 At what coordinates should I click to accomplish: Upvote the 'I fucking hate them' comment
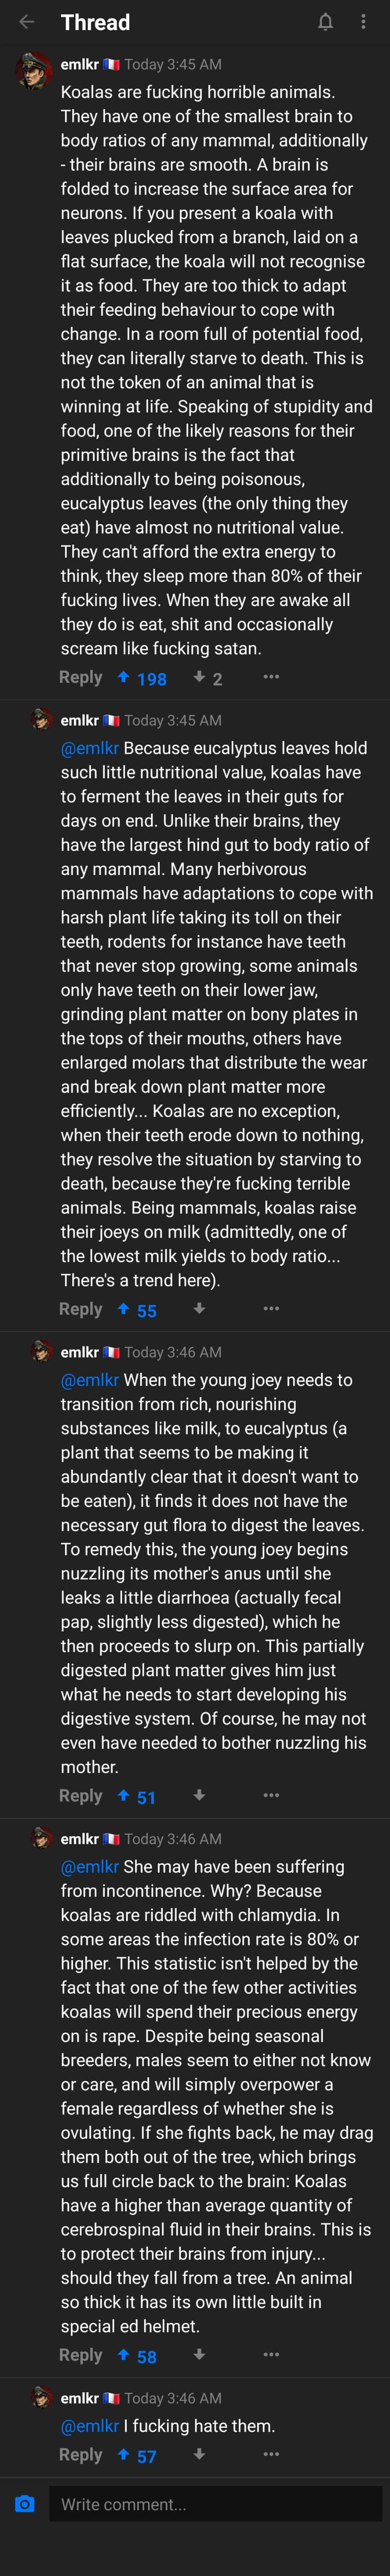coord(123,2454)
